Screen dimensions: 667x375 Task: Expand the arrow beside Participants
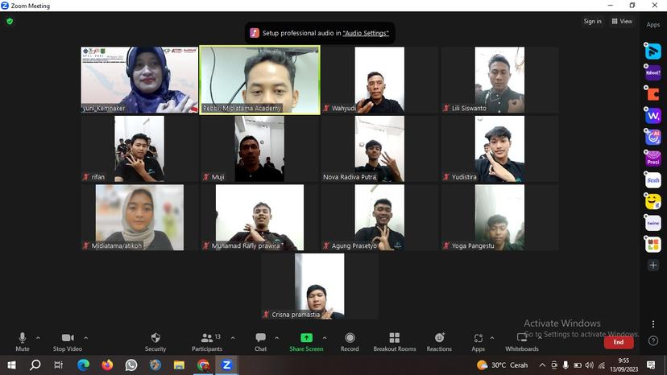[x=233, y=338]
